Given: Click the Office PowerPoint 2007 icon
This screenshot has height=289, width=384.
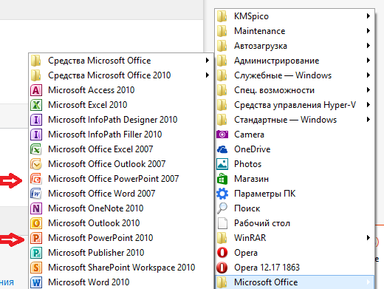Looking at the screenshot, I should coord(36,179).
